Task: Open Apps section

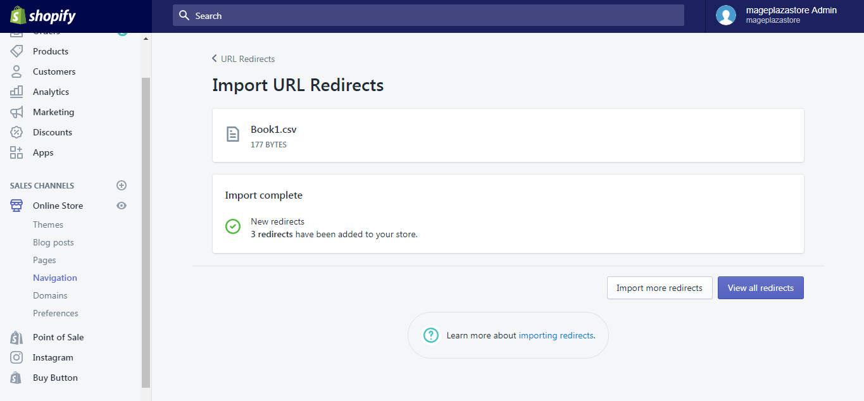Action: (x=43, y=152)
